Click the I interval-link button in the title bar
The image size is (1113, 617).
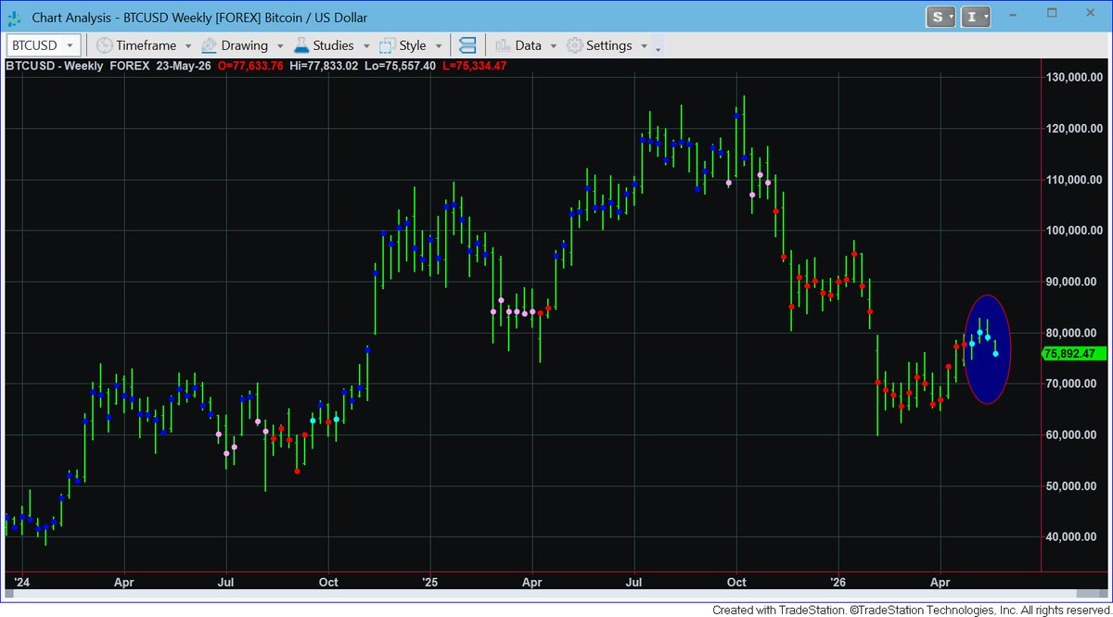(977, 17)
